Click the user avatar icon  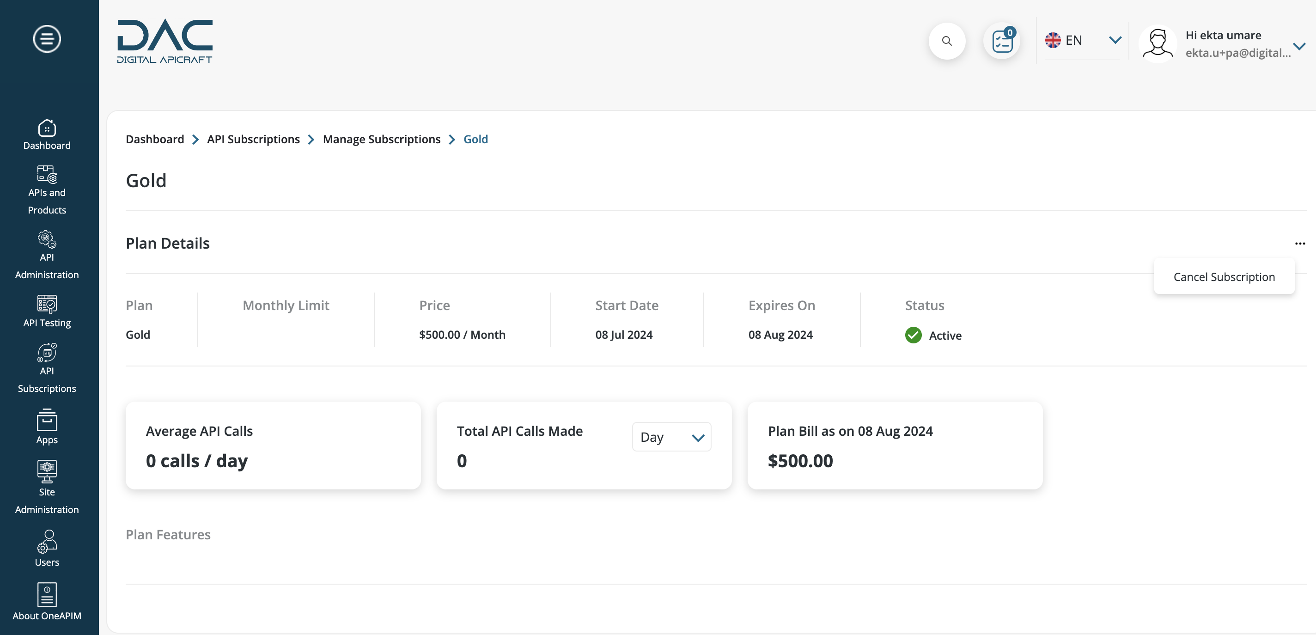pos(1158,43)
